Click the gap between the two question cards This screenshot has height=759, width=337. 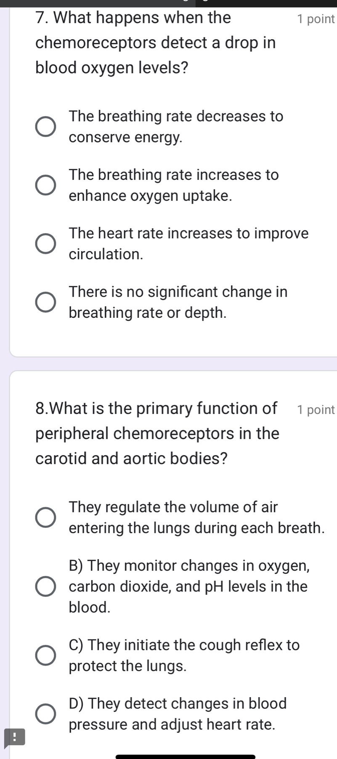click(168, 362)
